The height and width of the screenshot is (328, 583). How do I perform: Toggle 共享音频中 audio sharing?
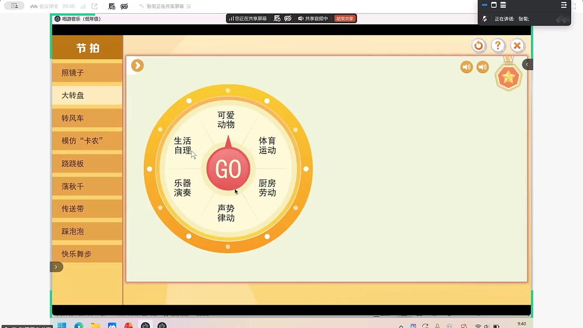[313, 19]
